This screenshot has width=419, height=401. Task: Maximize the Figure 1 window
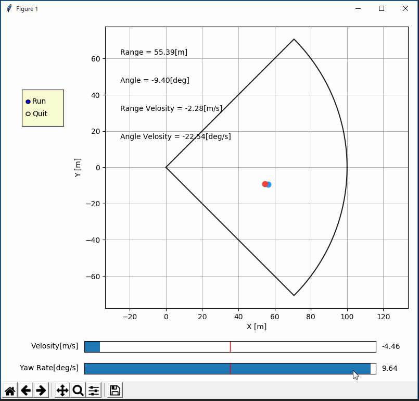tap(382, 8)
